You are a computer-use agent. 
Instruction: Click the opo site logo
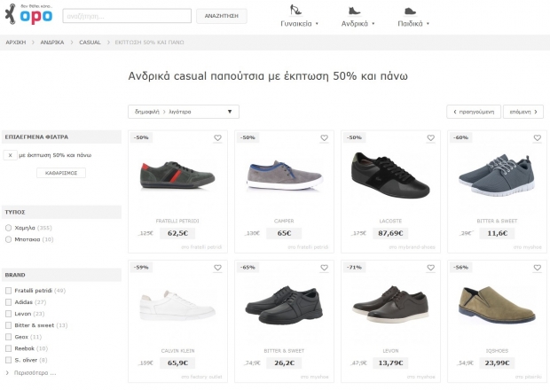tap(28, 14)
